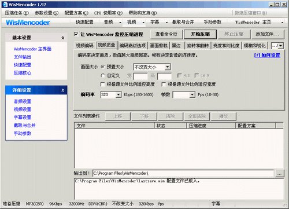Switch to the 视频质量 tab
The image size is (289, 209).
[x=106, y=45]
